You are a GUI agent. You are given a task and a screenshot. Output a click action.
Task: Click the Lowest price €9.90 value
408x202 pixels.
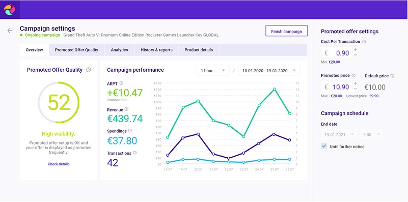374,96
